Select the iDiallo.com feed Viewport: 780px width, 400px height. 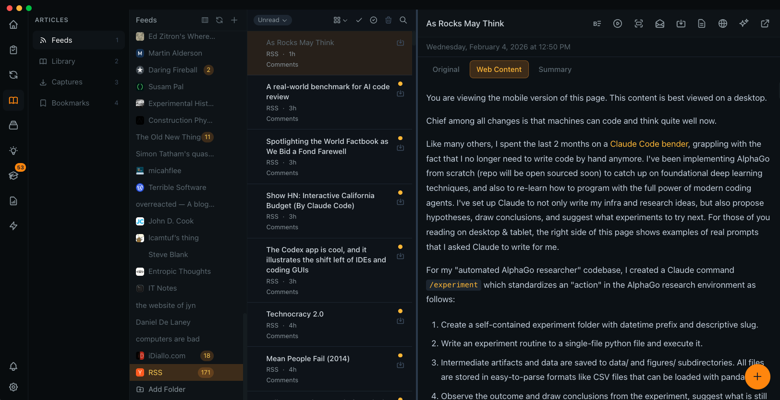[186, 356]
